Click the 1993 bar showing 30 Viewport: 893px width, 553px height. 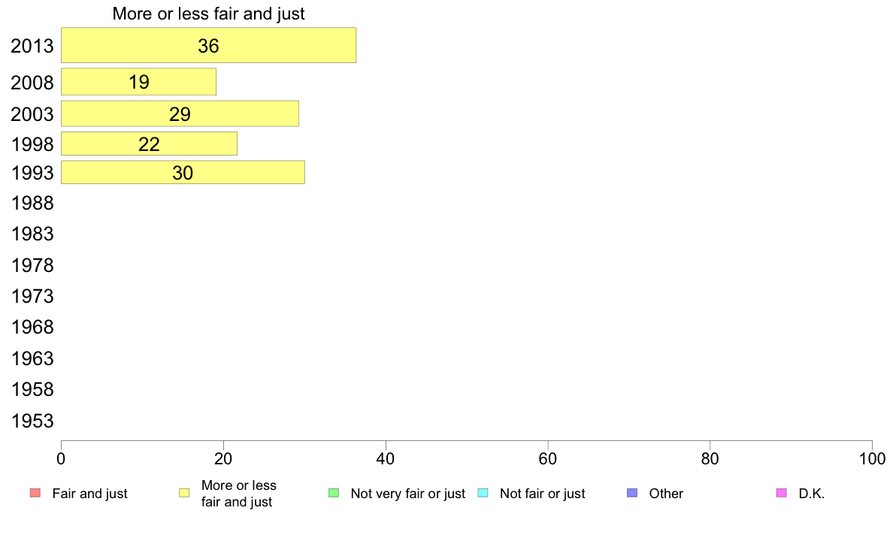[x=183, y=173]
